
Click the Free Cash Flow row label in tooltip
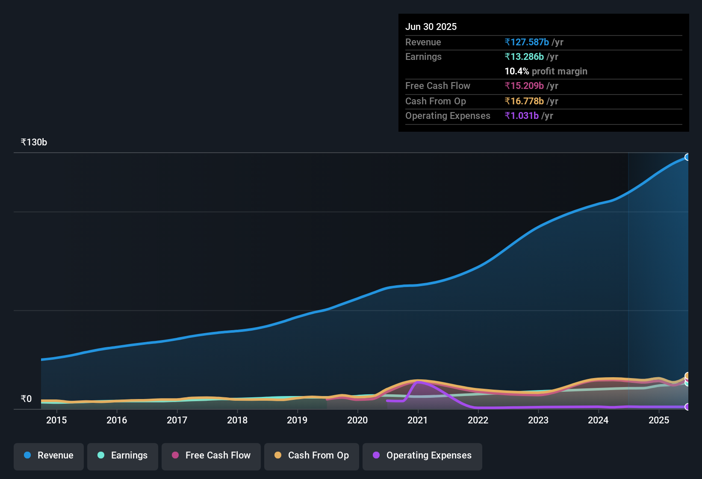pyautogui.click(x=438, y=86)
